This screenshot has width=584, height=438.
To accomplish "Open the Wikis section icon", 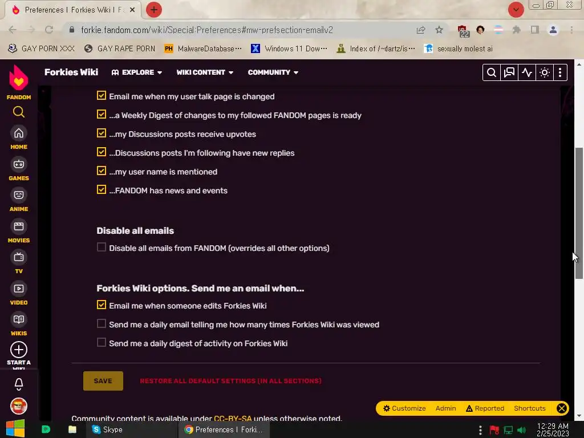I will (x=19, y=319).
